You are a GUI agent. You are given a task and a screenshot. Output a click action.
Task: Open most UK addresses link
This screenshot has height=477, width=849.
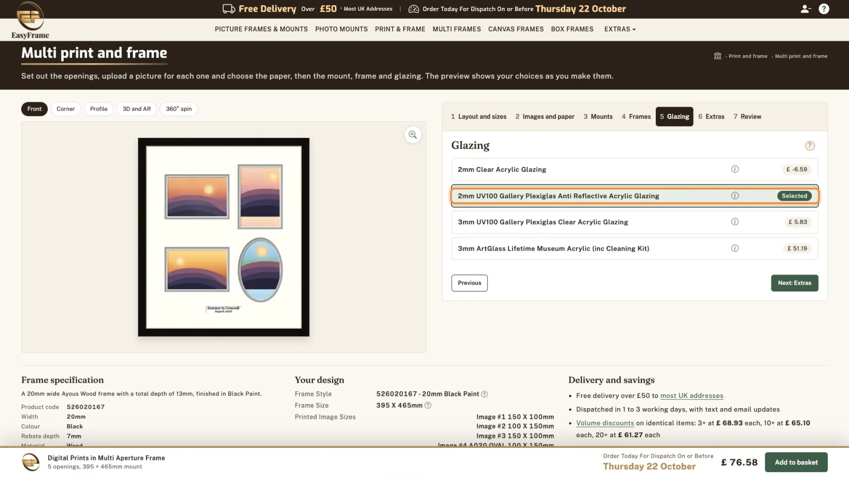point(691,396)
